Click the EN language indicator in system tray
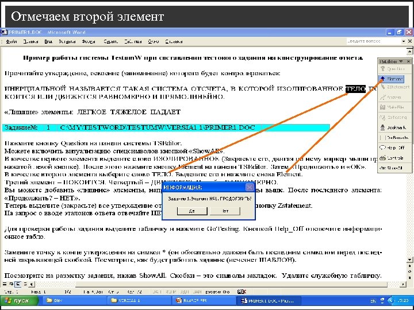Image resolution: width=414 pixels, height=310 pixels. (x=373, y=301)
